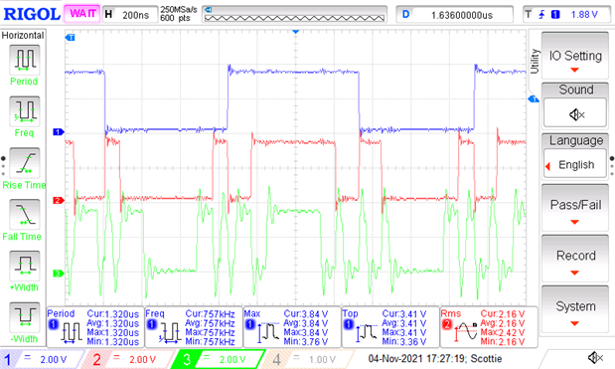
Task: Select channel 2 scale label 2.00 V
Action: (x=142, y=359)
